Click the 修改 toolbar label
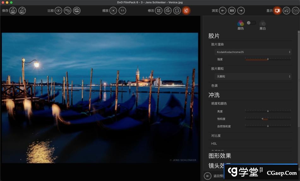Screen dimensions: 300x181 [x=151, y=10]
